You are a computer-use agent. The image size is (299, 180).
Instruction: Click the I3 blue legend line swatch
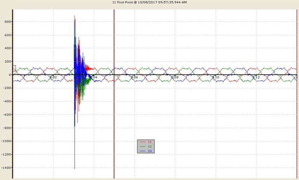click(x=142, y=151)
